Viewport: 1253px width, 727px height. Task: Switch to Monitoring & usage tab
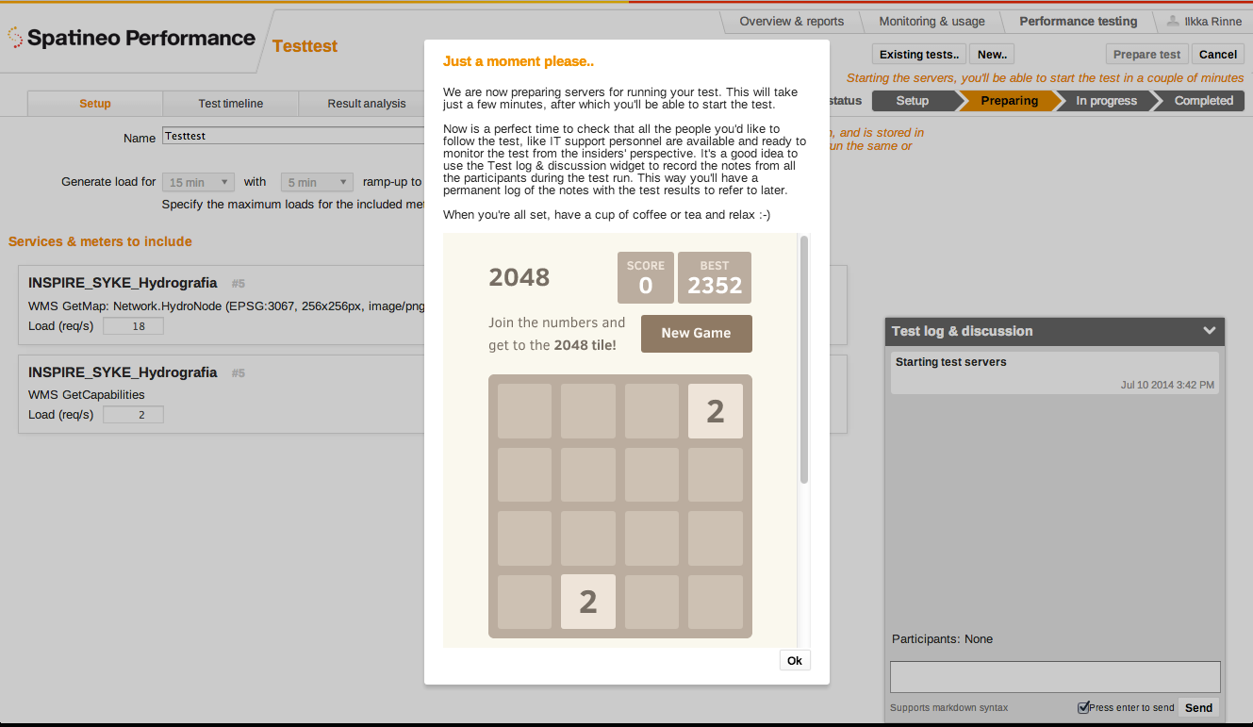[932, 21]
